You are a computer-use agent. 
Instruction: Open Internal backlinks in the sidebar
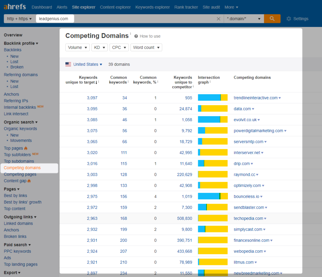[x=20, y=107]
